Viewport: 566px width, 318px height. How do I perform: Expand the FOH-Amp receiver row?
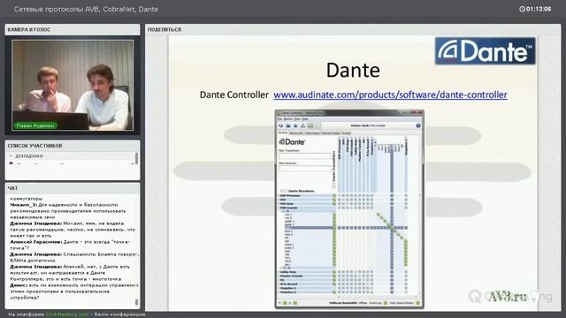[x=279, y=204]
